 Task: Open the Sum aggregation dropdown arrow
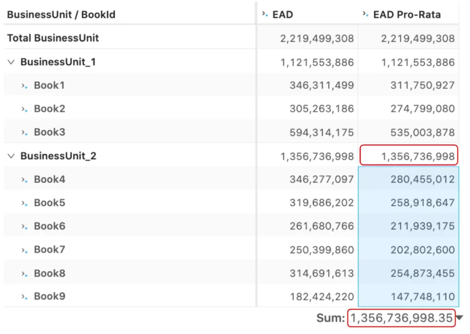click(460, 318)
